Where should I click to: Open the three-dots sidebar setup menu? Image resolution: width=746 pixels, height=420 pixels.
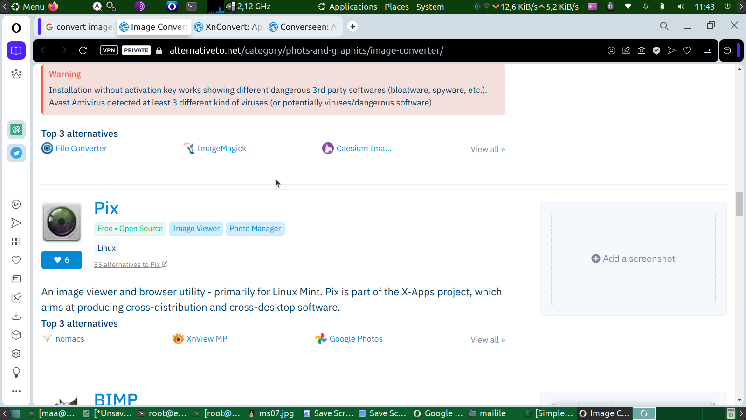(16, 391)
